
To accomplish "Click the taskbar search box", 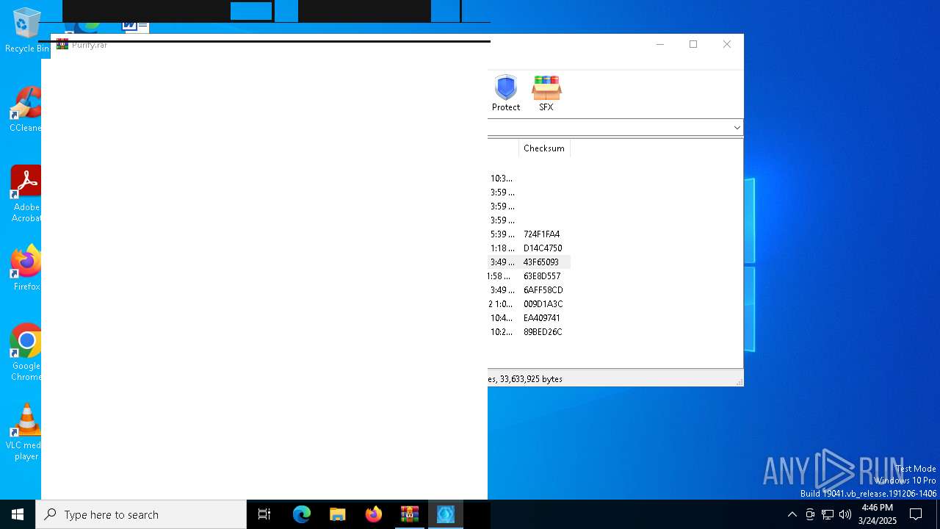I will click(141, 514).
